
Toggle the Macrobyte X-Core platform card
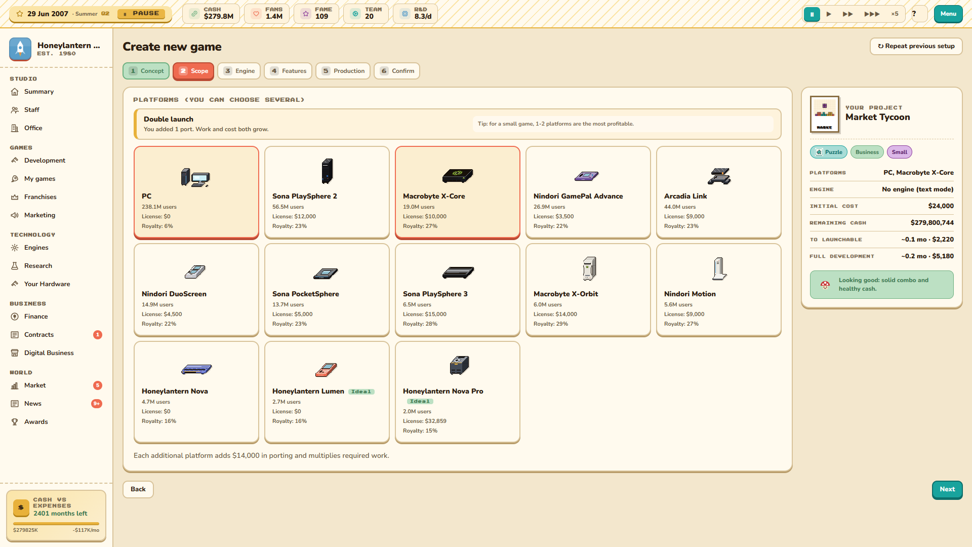(458, 192)
